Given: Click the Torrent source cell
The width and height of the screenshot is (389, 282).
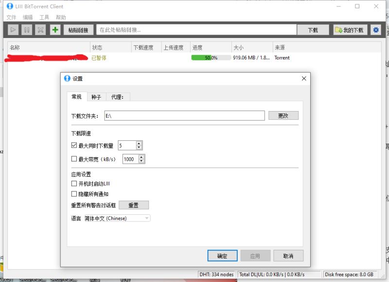Looking at the screenshot, I should click(282, 57).
